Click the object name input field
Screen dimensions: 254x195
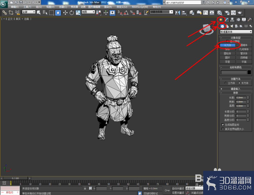tap(234, 72)
